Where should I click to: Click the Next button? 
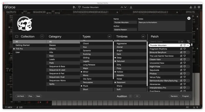38,96
